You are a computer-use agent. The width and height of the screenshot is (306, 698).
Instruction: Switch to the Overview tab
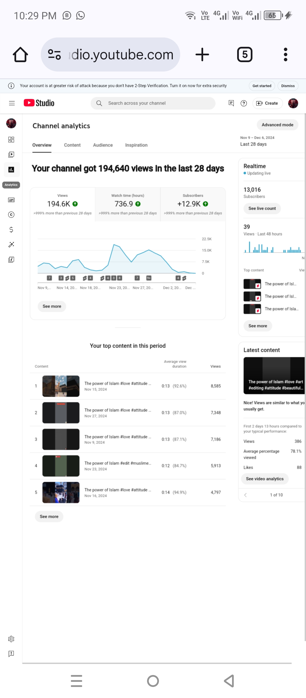click(42, 145)
